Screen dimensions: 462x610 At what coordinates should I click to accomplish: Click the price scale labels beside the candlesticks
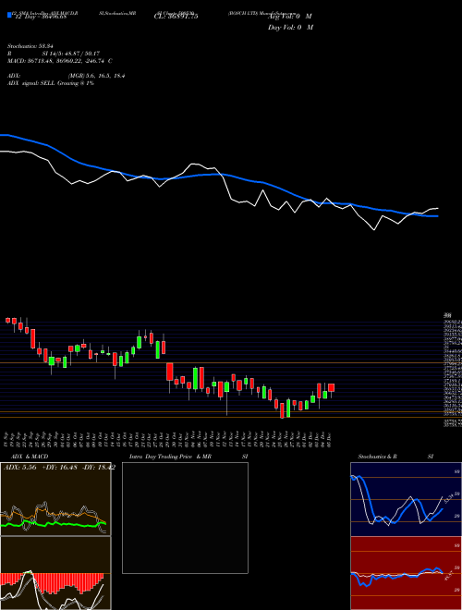pos(453,370)
